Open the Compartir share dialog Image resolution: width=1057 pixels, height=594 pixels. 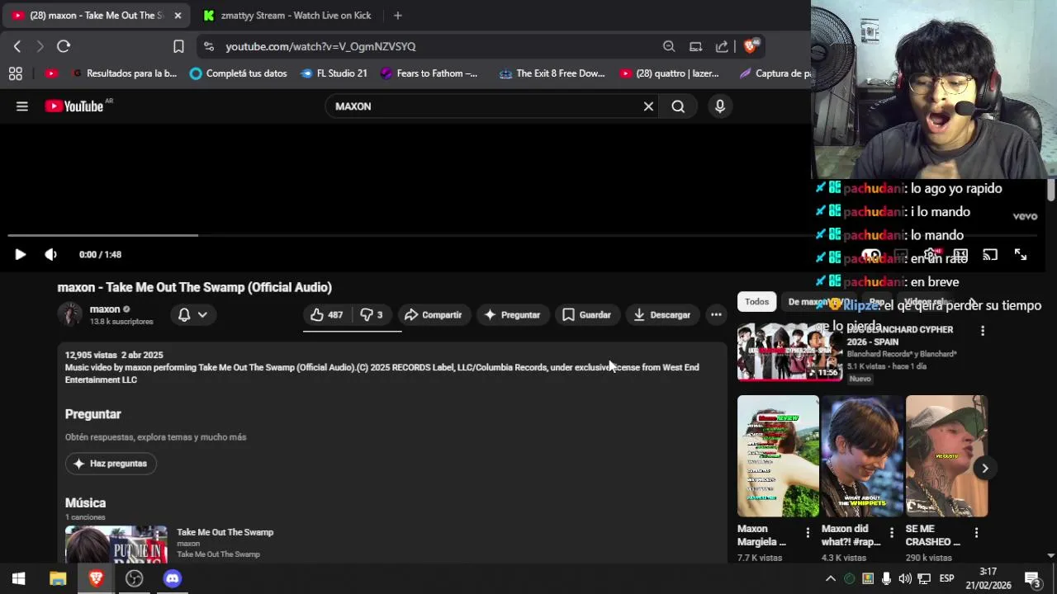[433, 314]
